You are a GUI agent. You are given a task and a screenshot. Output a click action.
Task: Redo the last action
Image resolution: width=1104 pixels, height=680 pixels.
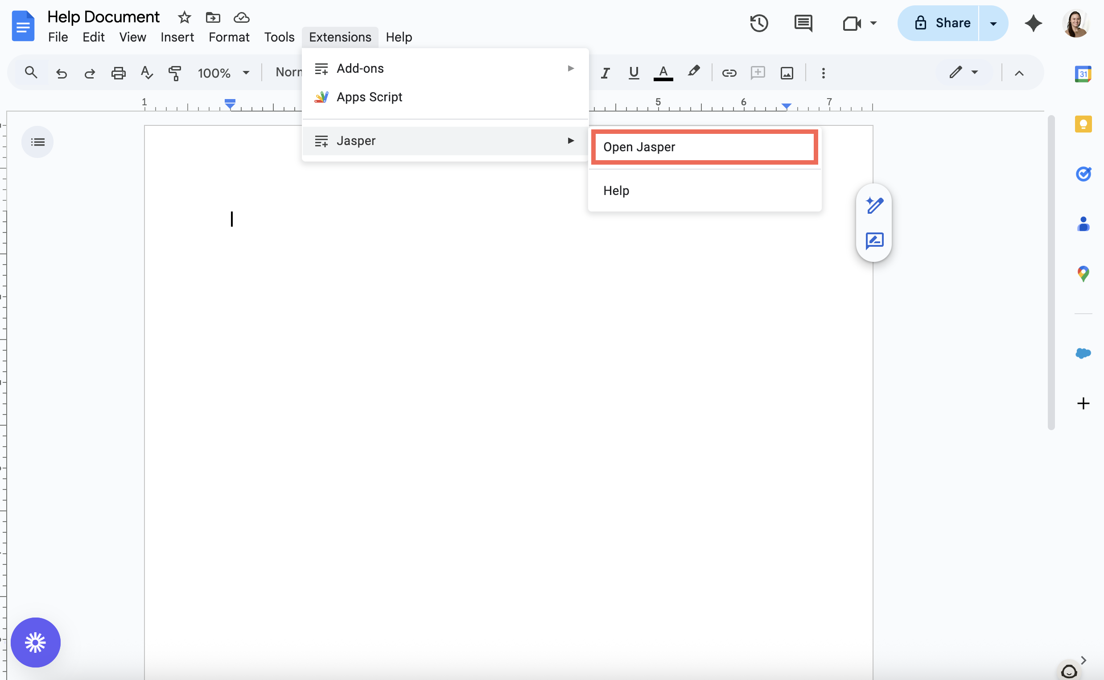click(90, 73)
